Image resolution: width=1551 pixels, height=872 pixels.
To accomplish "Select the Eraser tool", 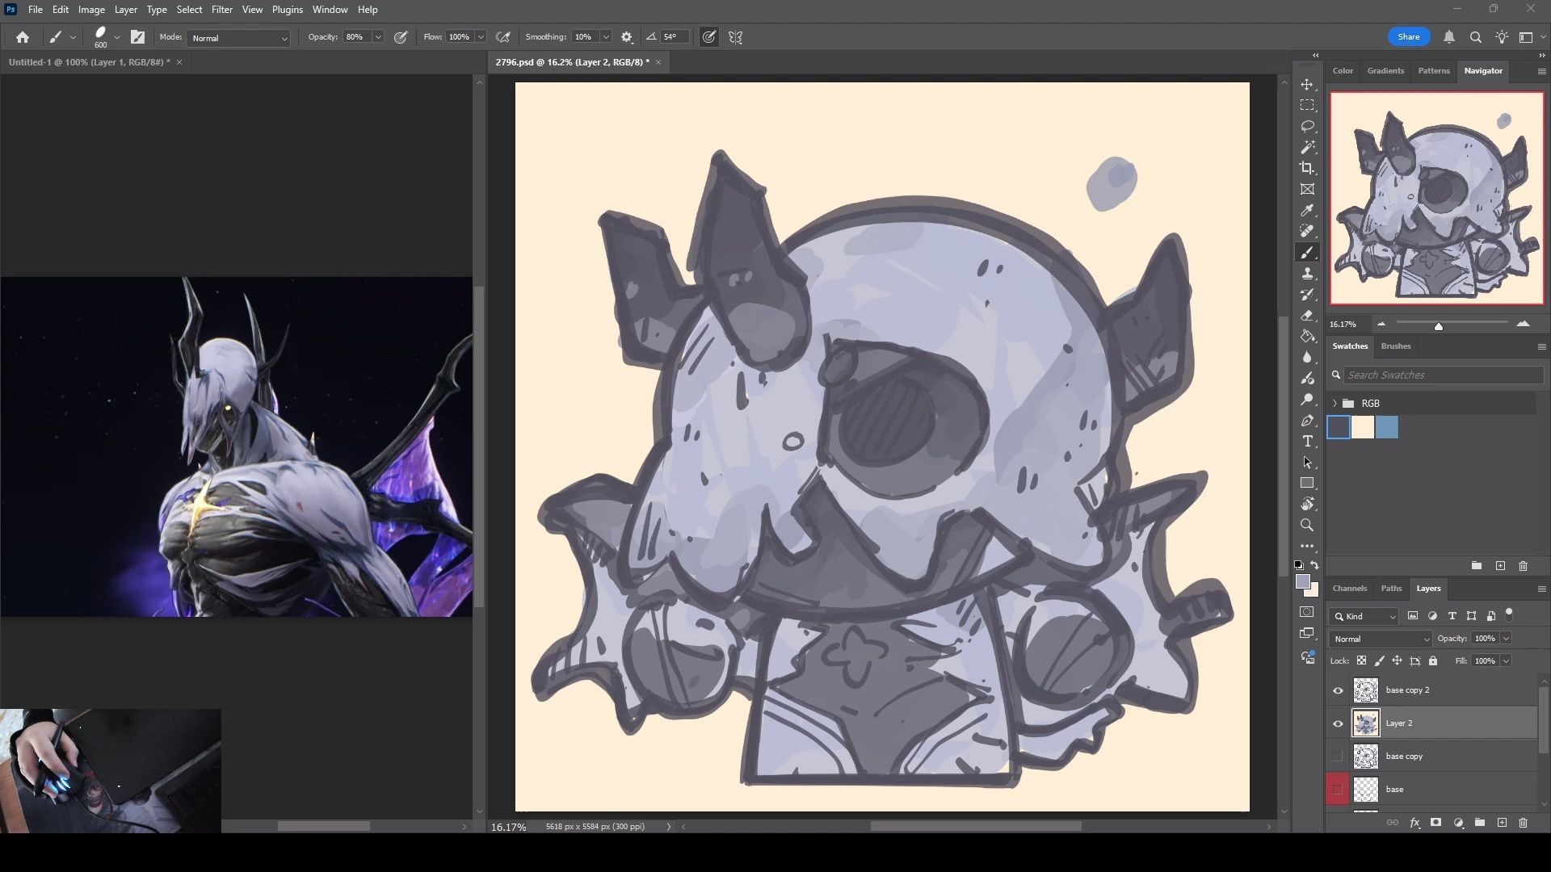I will click(1307, 316).
